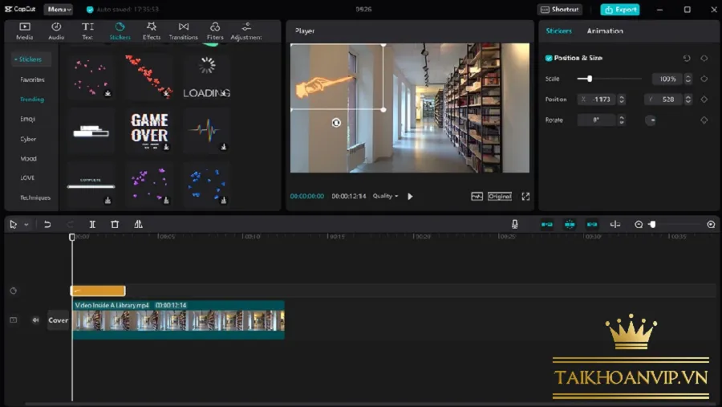Viewport: 722px width, 407px height.
Task: Download the blue hearts sticker
Action: pyautogui.click(x=223, y=201)
